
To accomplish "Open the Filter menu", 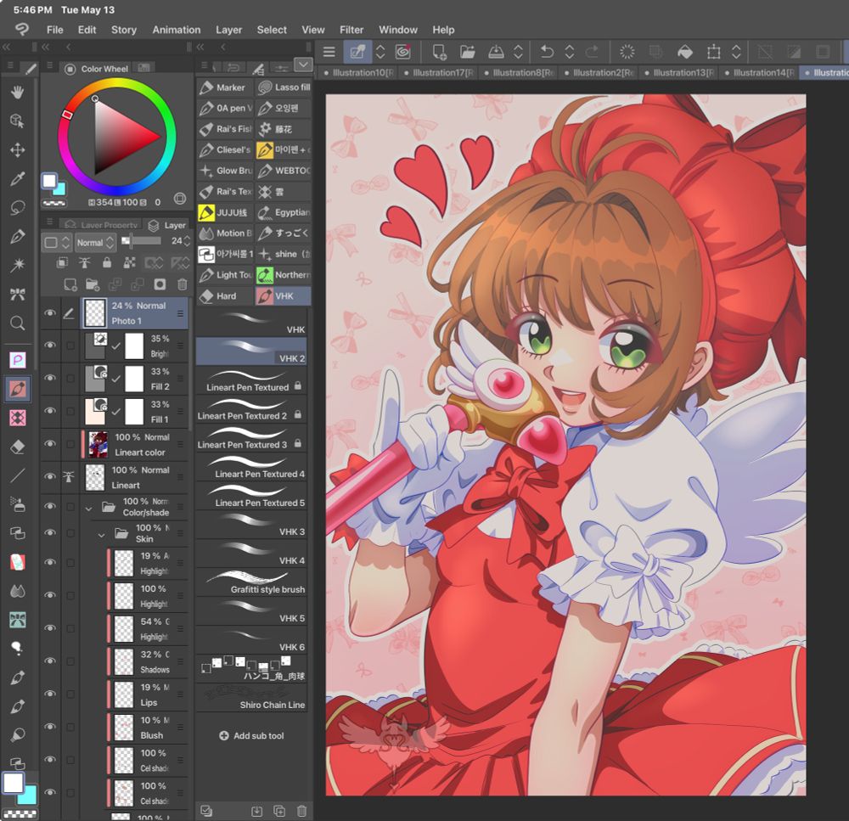I will [x=351, y=30].
